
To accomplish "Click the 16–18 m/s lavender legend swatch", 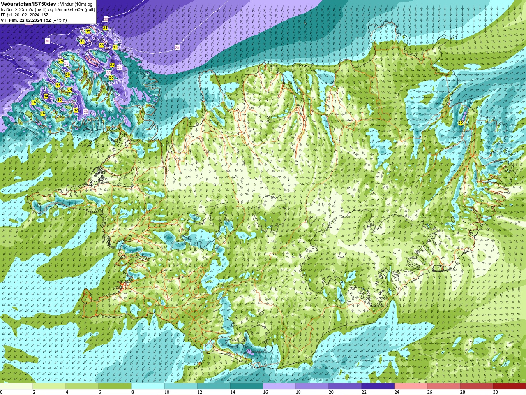I will [279, 386].
